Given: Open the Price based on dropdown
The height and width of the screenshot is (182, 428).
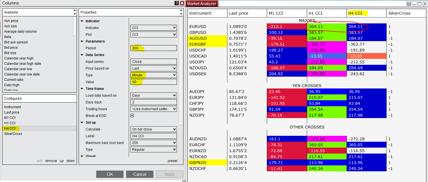Looking at the screenshot, I should (154, 68).
